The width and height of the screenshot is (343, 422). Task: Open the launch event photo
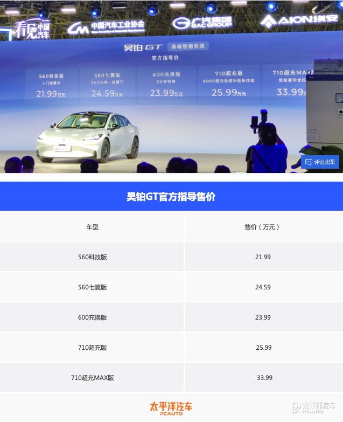[x=171, y=86]
